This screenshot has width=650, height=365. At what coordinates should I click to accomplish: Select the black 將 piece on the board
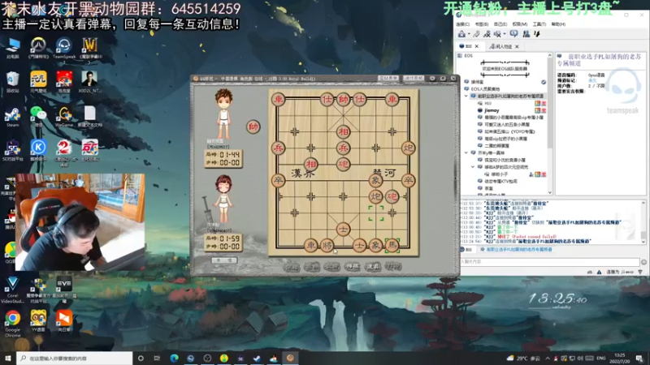327,246
